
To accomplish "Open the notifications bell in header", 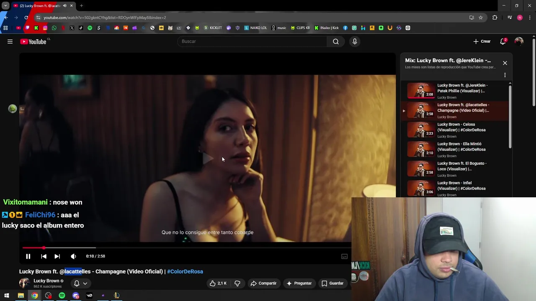I will [503, 41].
